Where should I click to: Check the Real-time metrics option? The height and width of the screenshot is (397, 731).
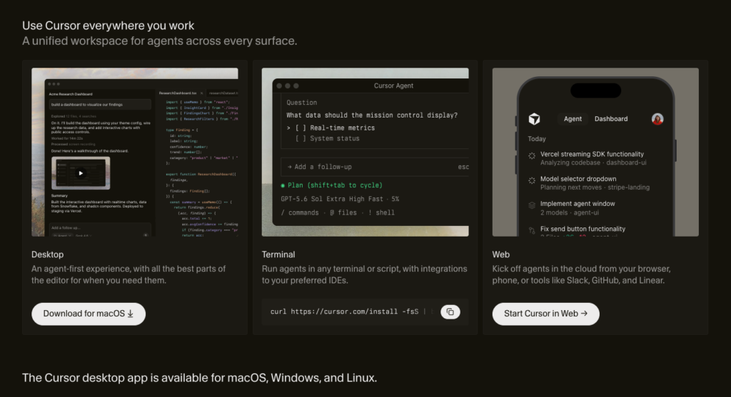(x=335, y=128)
